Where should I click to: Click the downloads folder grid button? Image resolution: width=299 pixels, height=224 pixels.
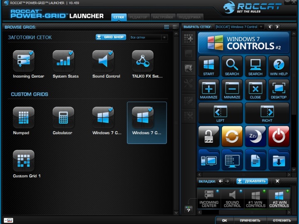click(279, 160)
